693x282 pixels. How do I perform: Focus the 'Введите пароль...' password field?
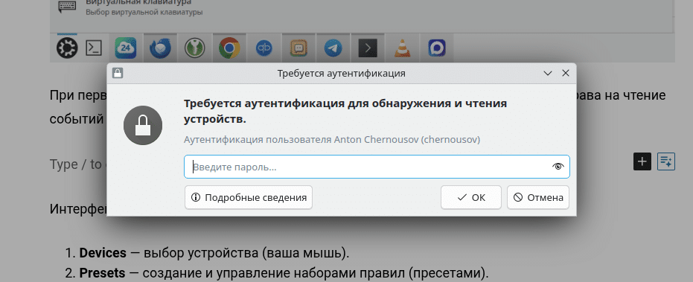click(x=377, y=167)
